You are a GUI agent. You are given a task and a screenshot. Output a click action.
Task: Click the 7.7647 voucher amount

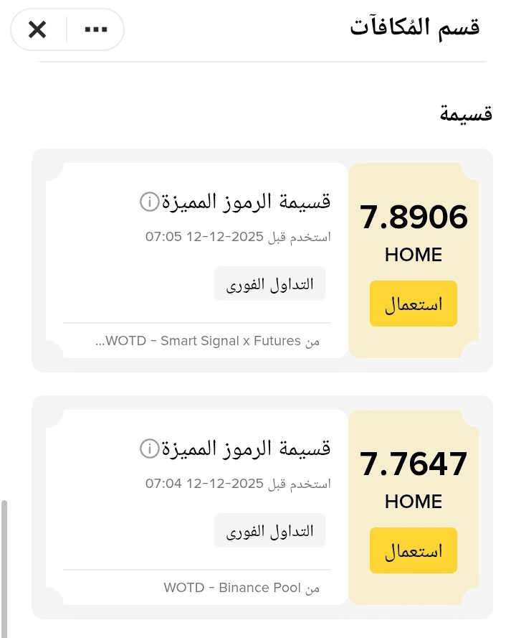(414, 464)
